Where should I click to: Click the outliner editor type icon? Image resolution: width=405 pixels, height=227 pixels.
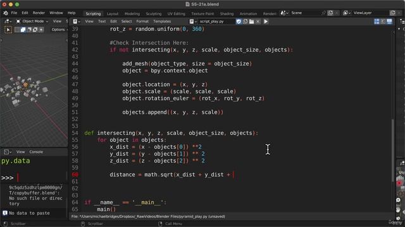pos(402,21)
